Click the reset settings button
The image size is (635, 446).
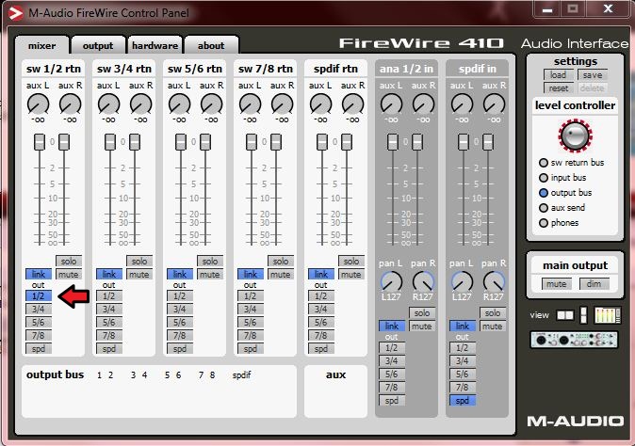tap(559, 88)
